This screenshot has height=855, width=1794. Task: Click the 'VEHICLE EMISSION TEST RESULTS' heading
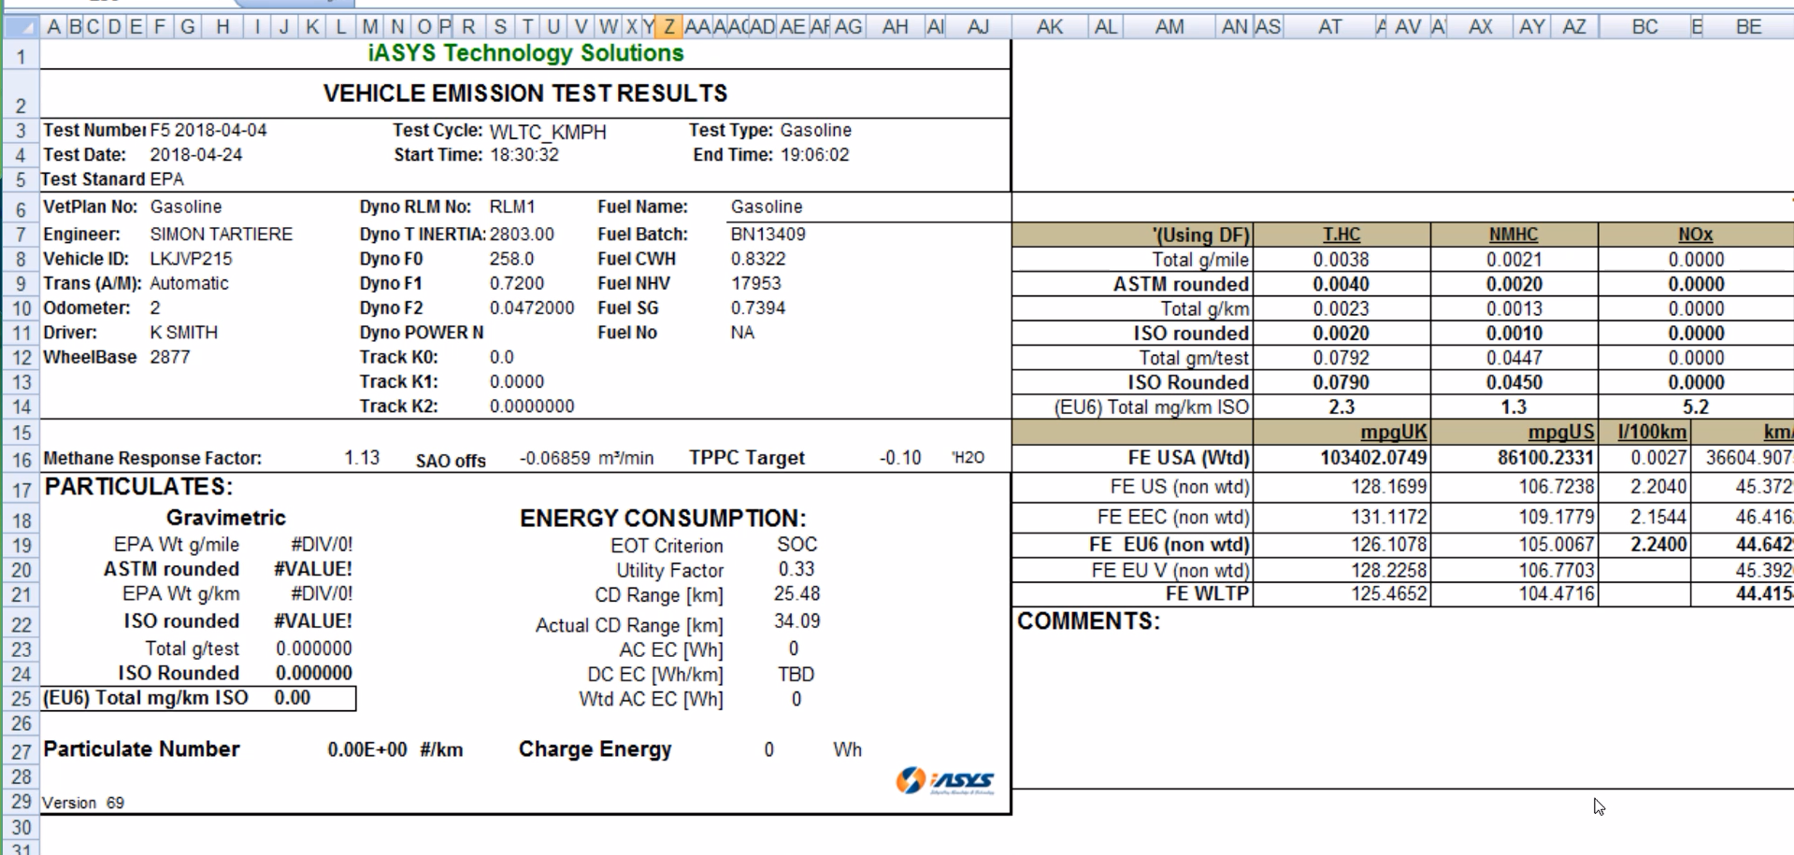pos(525,93)
